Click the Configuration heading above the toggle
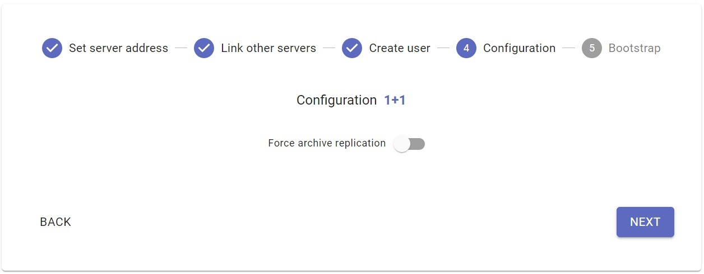Screen dimensions: 704x274 pos(336,100)
